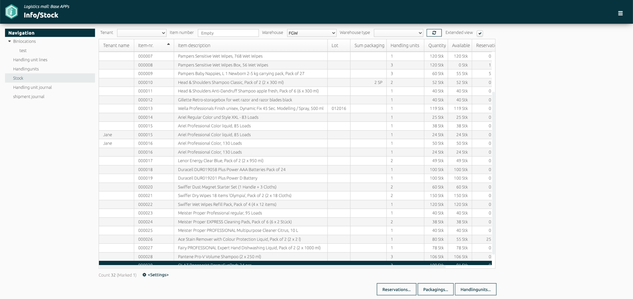Open shipment journal navigation item

(x=29, y=96)
